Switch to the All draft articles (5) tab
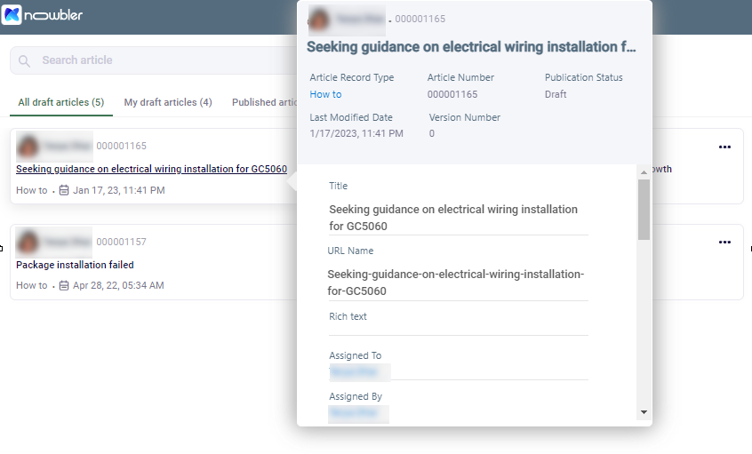Viewport: 752px width, 454px height. tap(61, 102)
